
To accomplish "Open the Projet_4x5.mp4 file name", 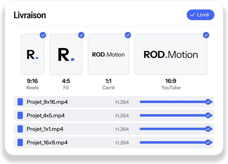I will (x=46, y=116).
